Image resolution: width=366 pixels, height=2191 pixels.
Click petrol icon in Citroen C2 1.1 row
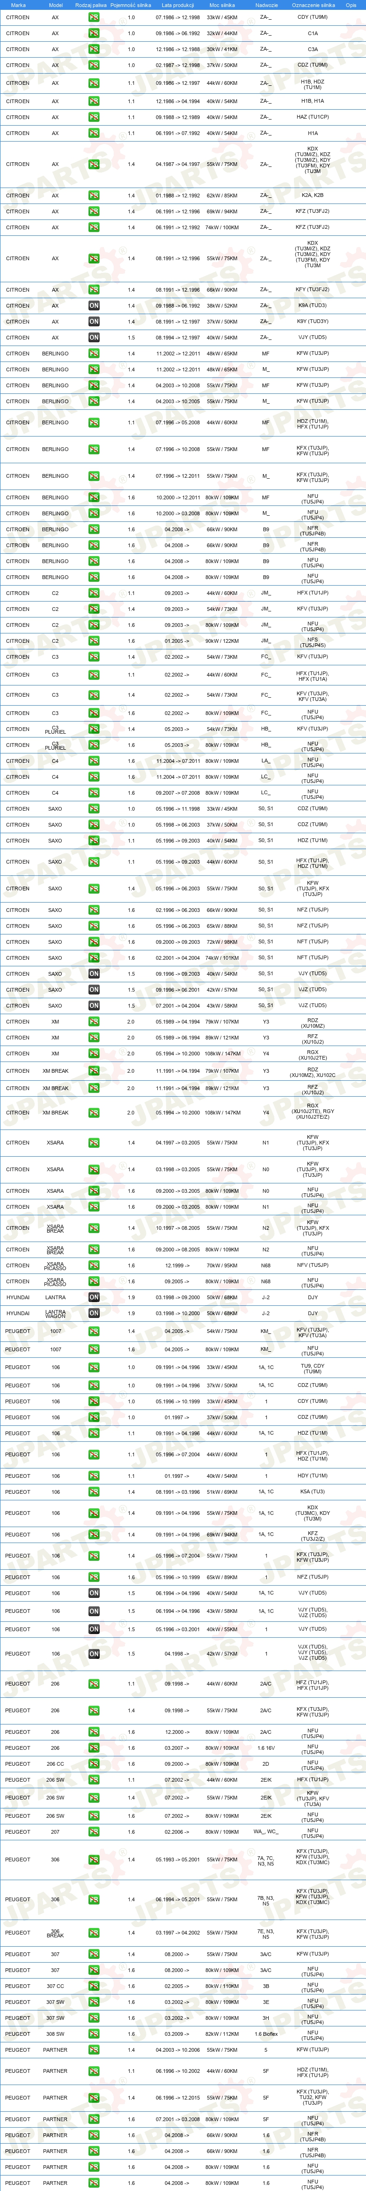coord(94,593)
